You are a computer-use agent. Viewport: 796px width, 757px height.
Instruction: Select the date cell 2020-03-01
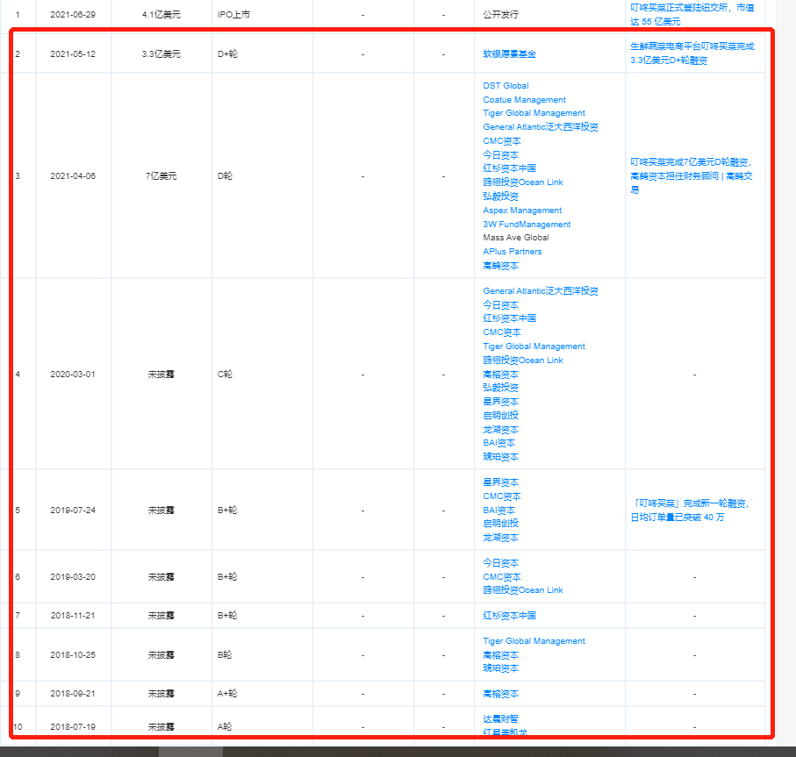[73, 375]
